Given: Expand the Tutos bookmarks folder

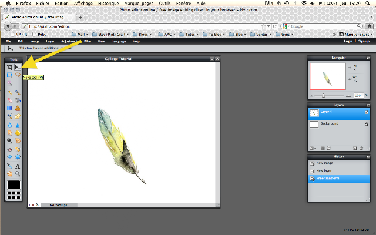Looking at the screenshot, I should (190, 35).
